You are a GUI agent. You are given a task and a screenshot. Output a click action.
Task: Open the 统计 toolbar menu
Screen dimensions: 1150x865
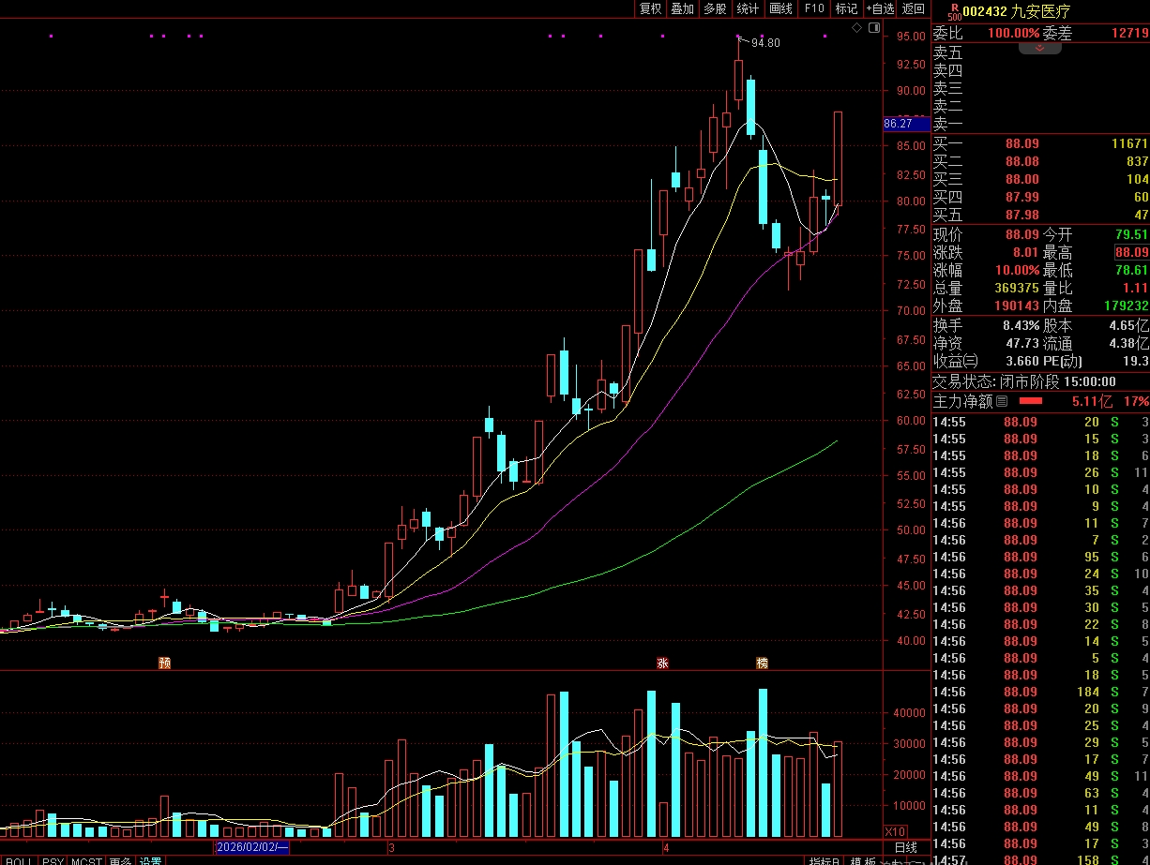click(x=748, y=8)
